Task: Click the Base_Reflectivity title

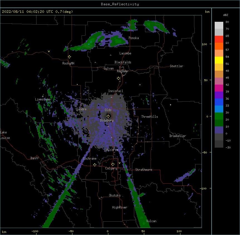Action: 120,4
